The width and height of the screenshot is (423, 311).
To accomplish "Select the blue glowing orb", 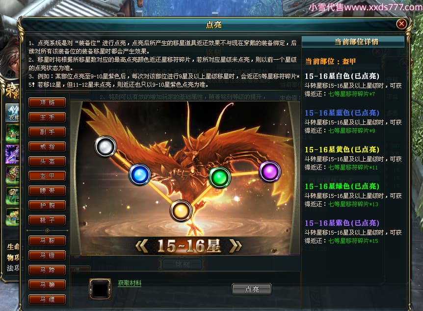I will pyautogui.click(x=140, y=174).
